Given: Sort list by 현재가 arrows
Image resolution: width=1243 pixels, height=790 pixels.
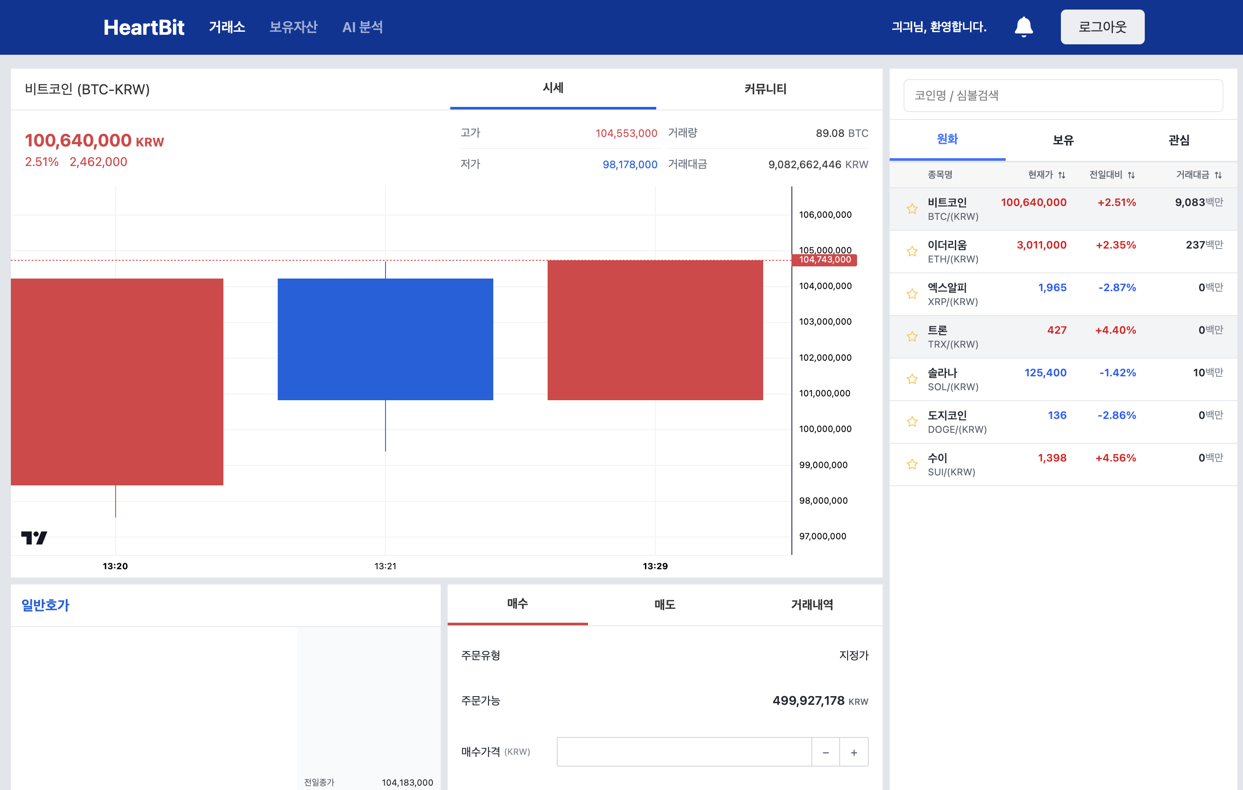Looking at the screenshot, I should click(x=1061, y=175).
